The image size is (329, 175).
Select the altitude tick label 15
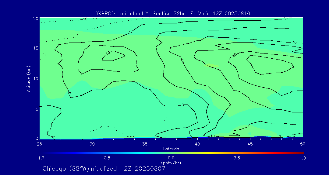point(35,48)
